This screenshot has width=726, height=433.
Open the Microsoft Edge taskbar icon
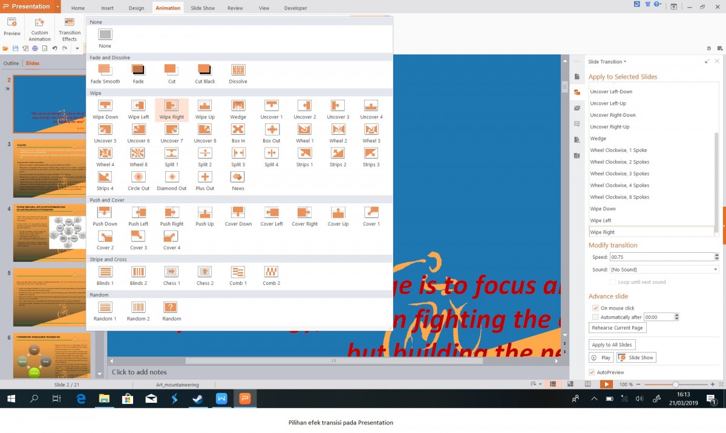tap(80, 399)
